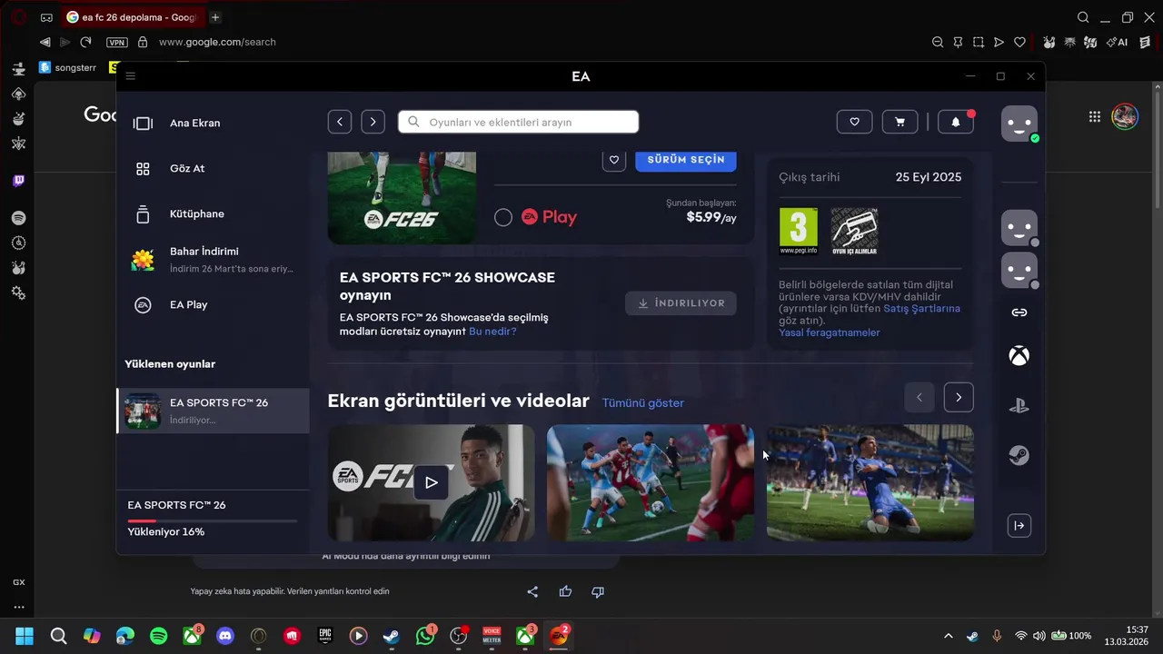Screen dimensions: 1163x654
Task: Open Epic Games launcher from taskbar
Action: coord(325,636)
